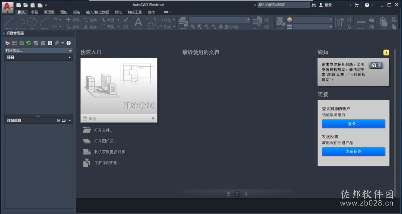Switch to the 项目 ribbon tab

34,12
